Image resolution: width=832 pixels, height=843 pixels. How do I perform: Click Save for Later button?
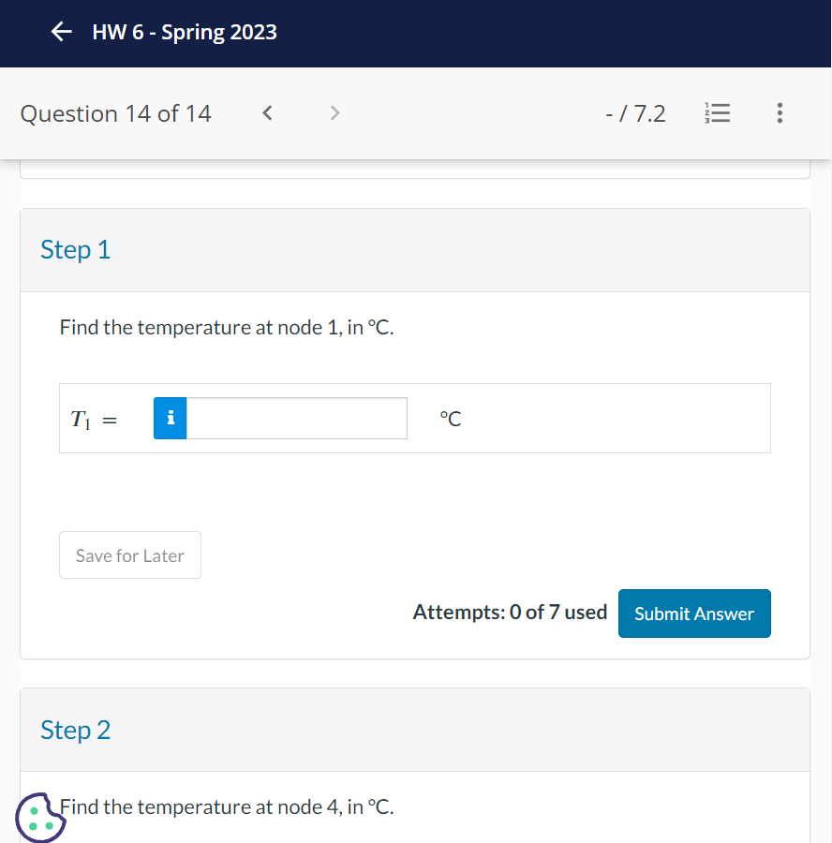[x=130, y=555]
